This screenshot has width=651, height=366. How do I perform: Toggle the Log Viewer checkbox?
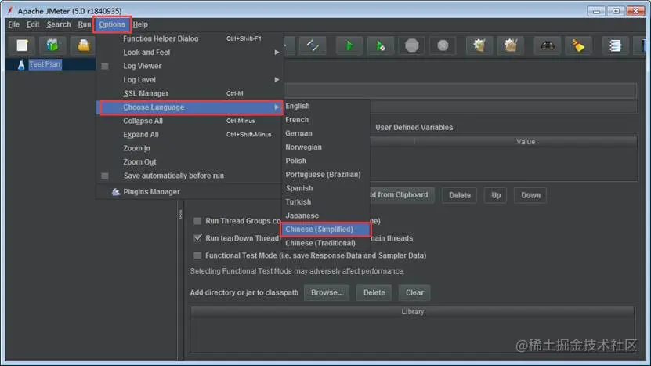tap(105, 66)
